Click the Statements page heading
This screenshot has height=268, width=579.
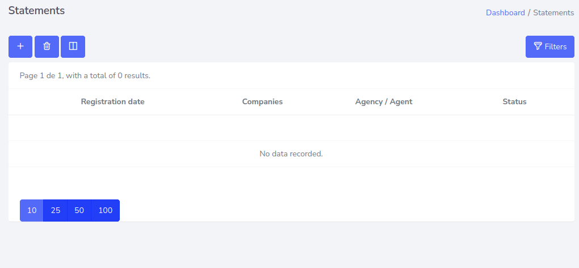36,10
